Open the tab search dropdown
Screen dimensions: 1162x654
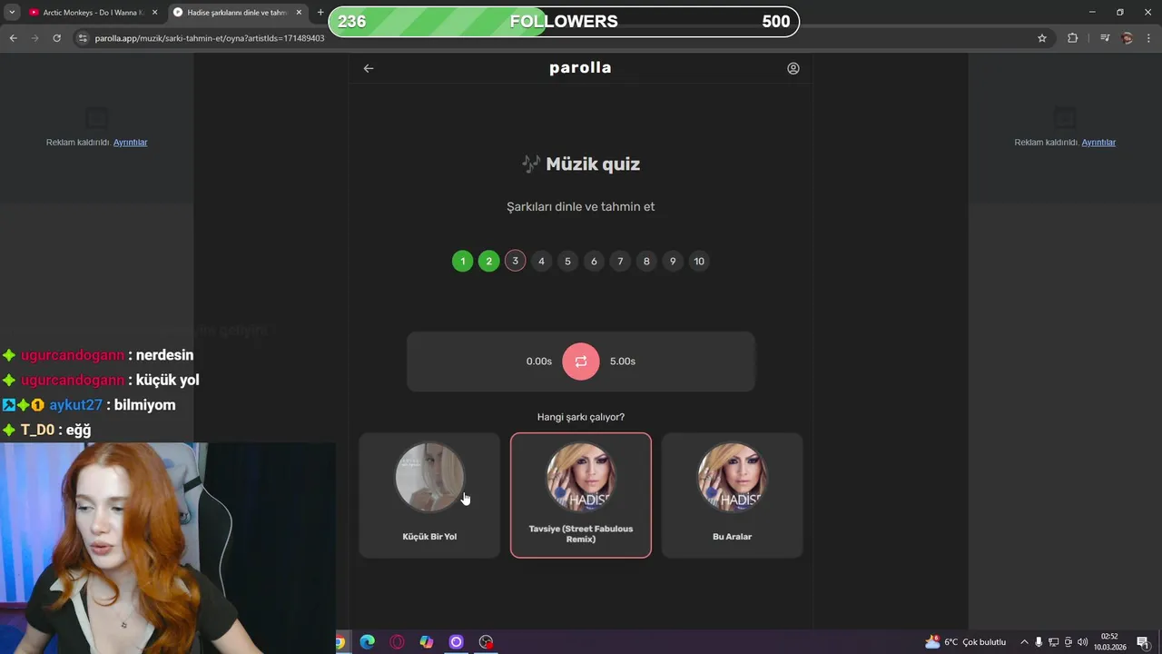(x=12, y=13)
